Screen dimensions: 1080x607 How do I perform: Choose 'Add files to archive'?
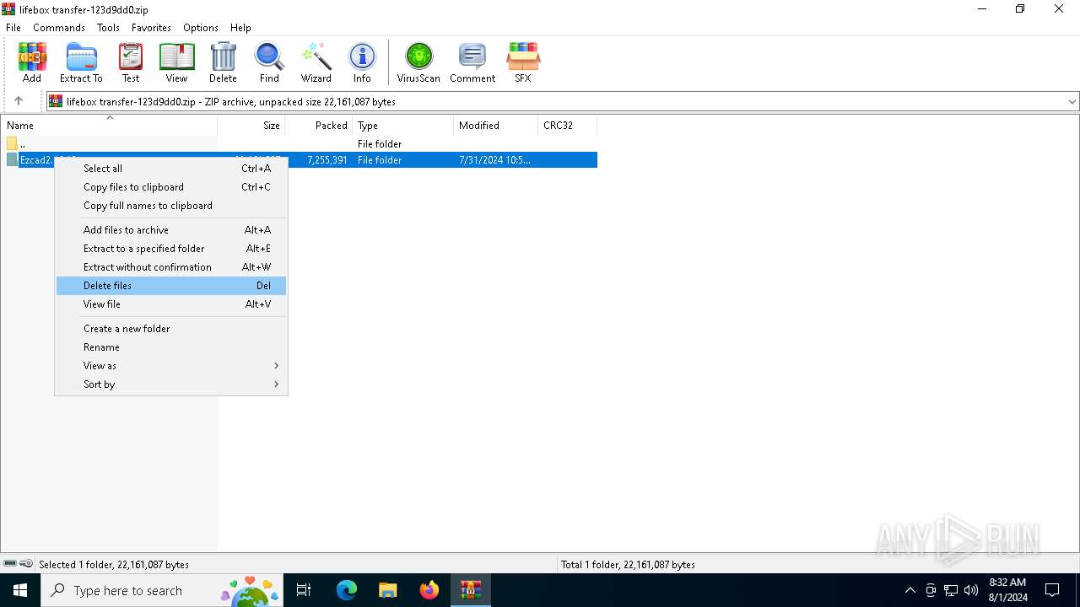(x=171, y=230)
